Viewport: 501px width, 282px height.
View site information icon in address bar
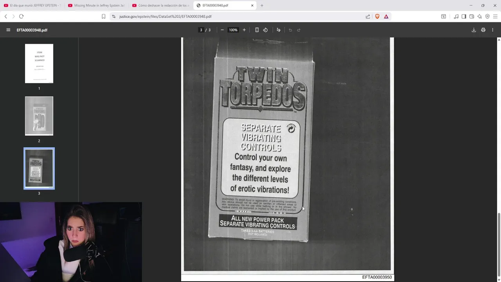pyautogui.click(x=114, y=16)
